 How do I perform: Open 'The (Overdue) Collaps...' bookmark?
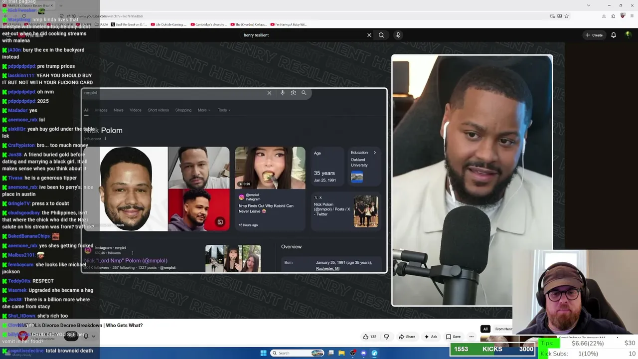[x=248, y=24]
